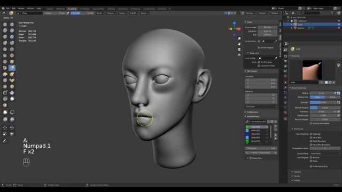Viewport: 342px width, 192px height.
Task: Open the Material properties tab icon
Action: (x=285, y=113)
